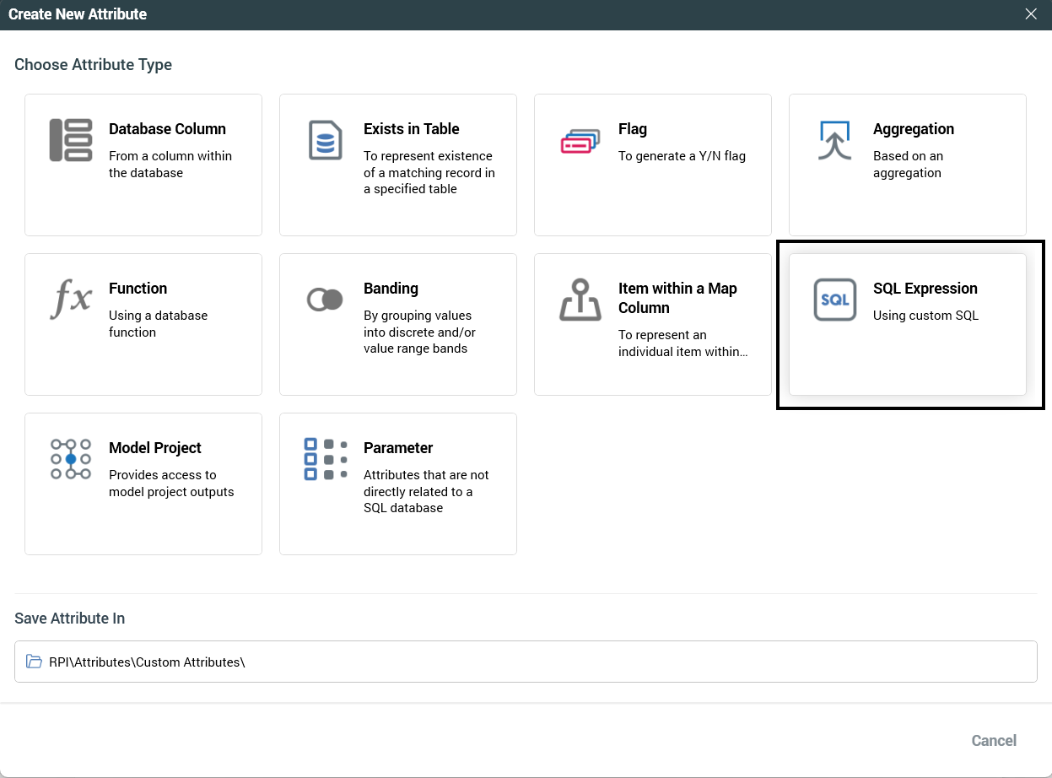Select the Aggregation merge-arrow icon
Image resolution: width=1052 pixels, height=778 pixels.
835,140
